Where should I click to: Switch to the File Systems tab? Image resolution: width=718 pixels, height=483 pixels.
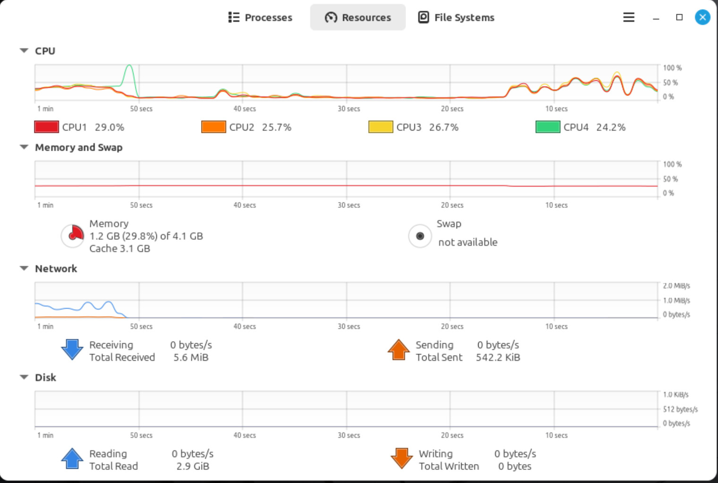pyautogui.click(x=456, y=17)
